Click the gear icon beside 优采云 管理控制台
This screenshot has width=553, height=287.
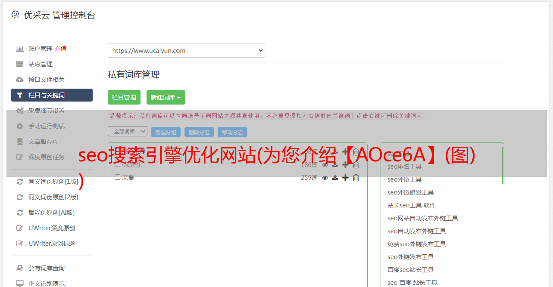[15, 15]
